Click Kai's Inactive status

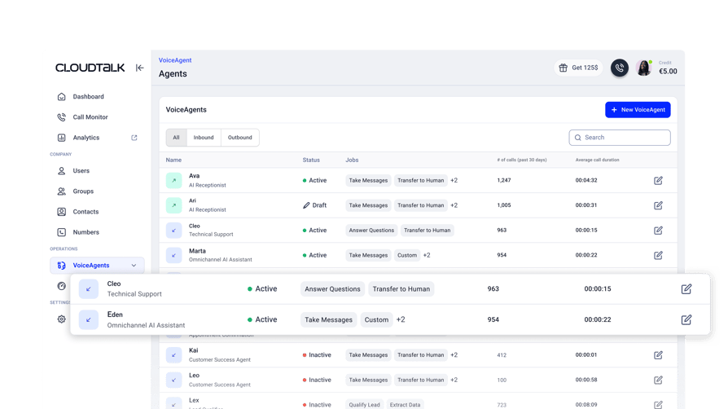317,355
